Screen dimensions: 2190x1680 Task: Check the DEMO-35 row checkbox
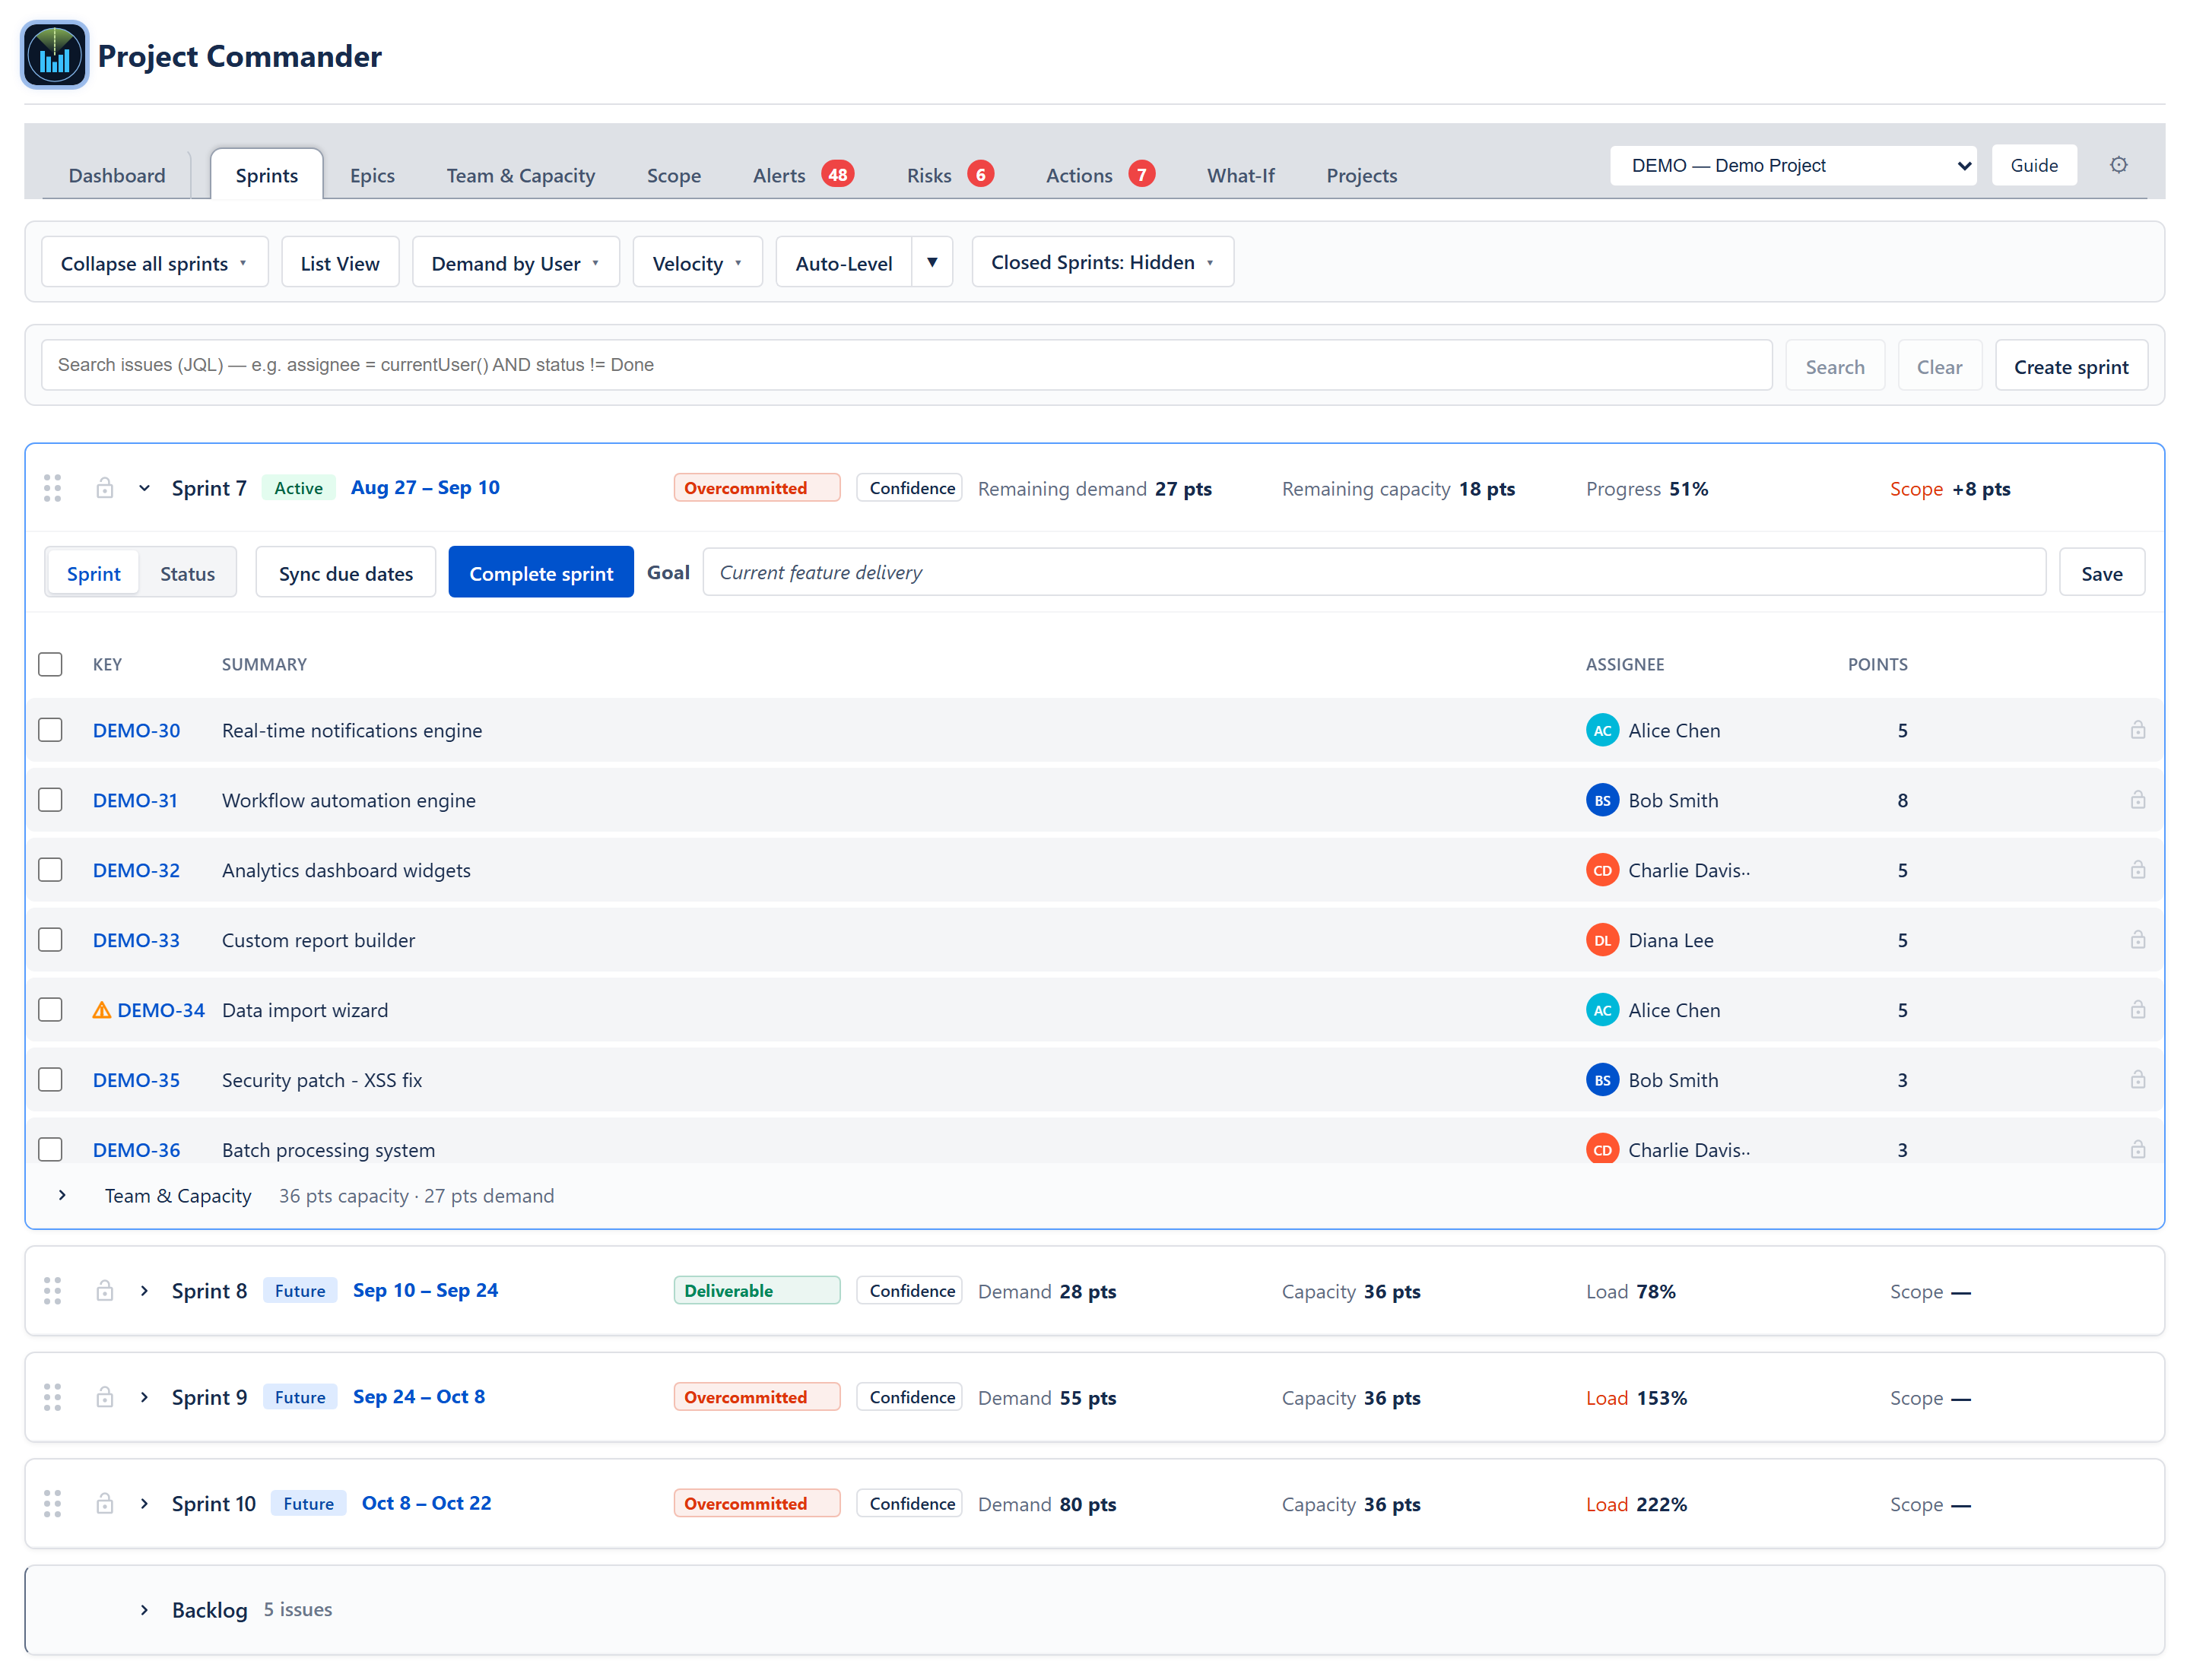50,1080
